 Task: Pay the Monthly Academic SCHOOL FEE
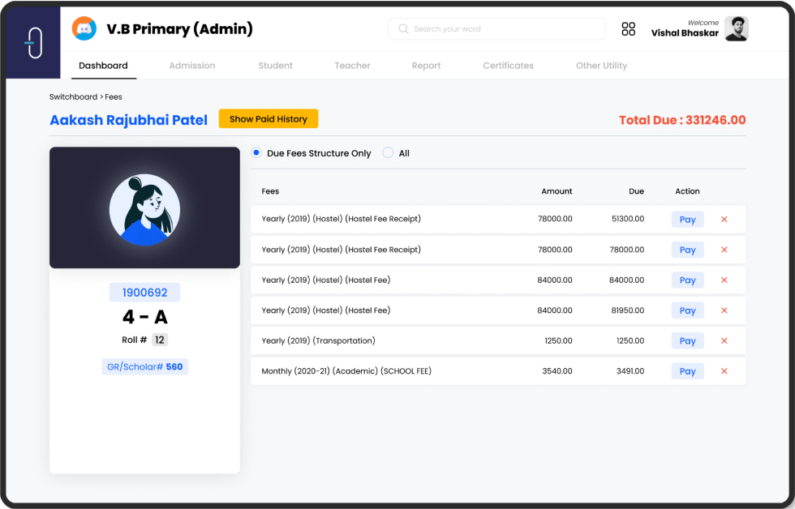[687, 371]
